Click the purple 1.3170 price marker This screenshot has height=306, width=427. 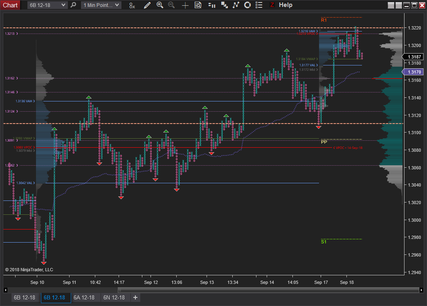click(x=413, y=72)
